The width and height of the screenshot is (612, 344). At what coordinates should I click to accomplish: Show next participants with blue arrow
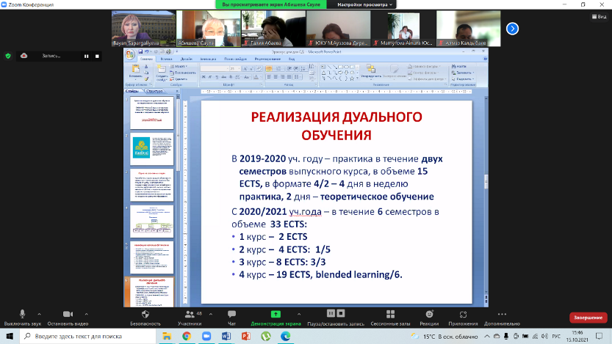513,29
